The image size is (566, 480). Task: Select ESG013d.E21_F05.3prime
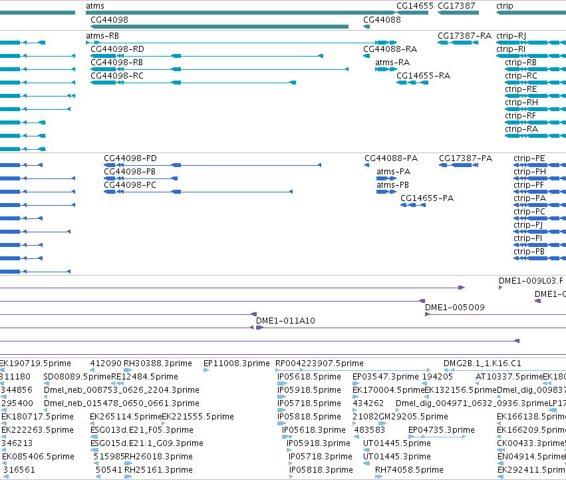[x=94, y=437]
